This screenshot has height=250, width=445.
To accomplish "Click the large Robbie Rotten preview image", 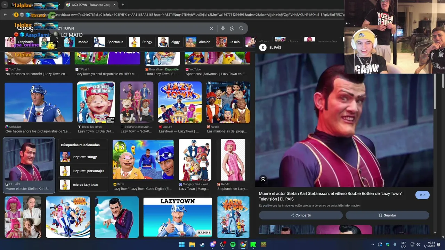I will pyautogui.click(x=344, y=120).
